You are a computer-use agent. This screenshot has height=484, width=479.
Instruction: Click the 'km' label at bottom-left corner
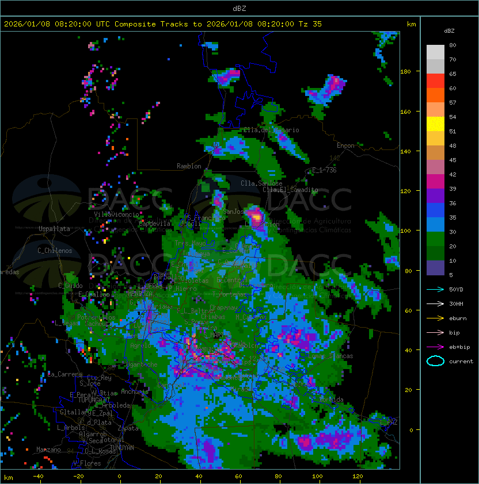[9, 478]
